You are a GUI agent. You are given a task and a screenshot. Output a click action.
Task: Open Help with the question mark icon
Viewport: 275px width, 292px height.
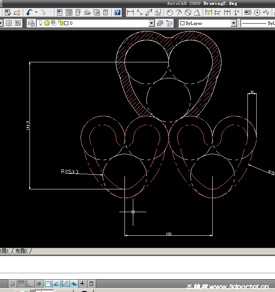(117, 12)
